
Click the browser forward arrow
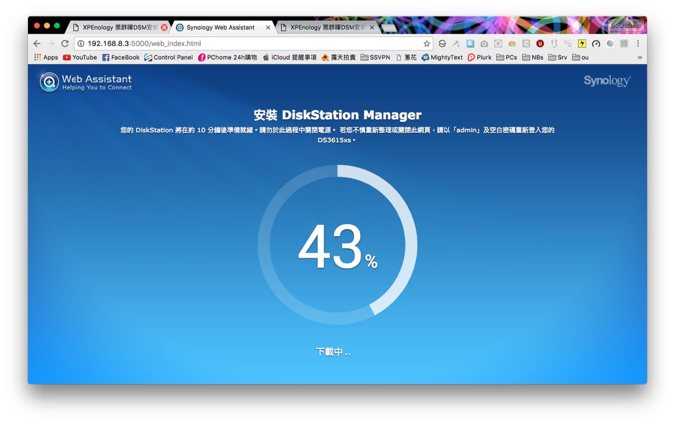pos(51,44)
